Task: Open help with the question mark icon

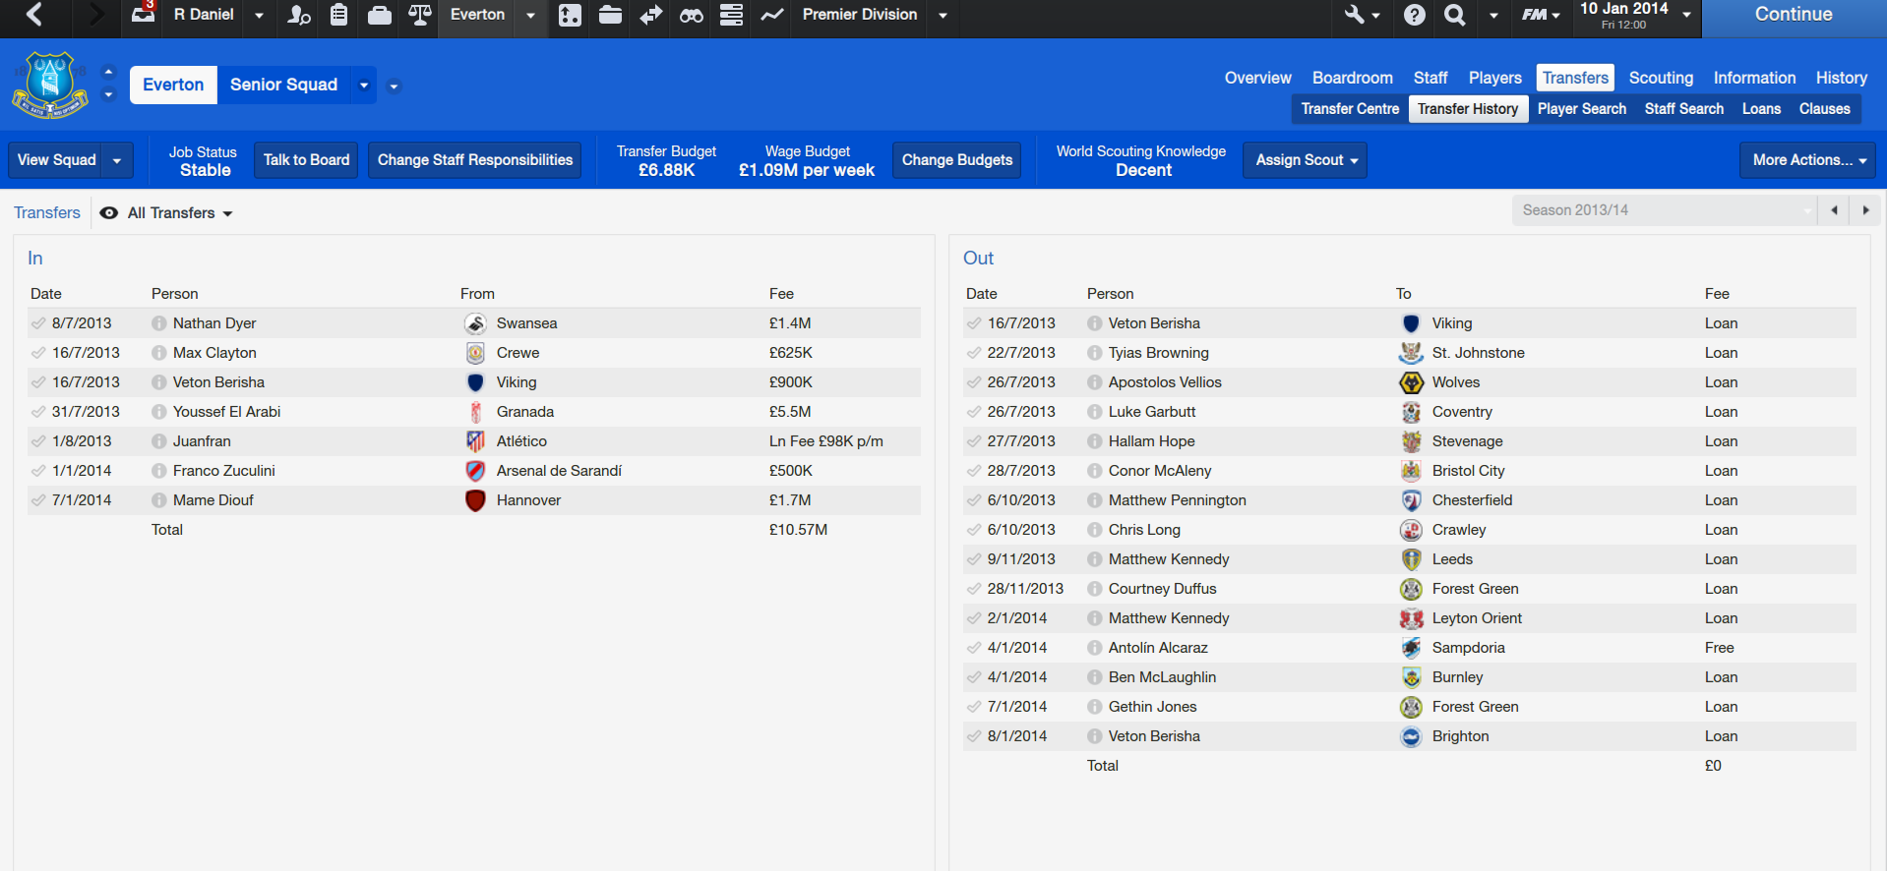Action: (x=1414, y=15)
